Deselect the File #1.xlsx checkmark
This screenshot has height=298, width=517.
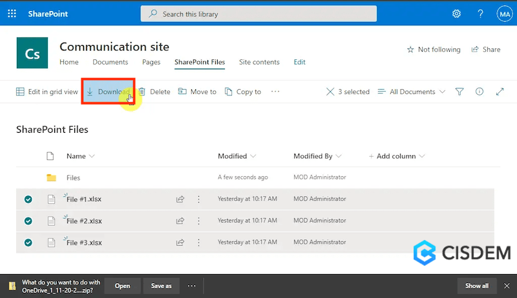click(28, 199)
